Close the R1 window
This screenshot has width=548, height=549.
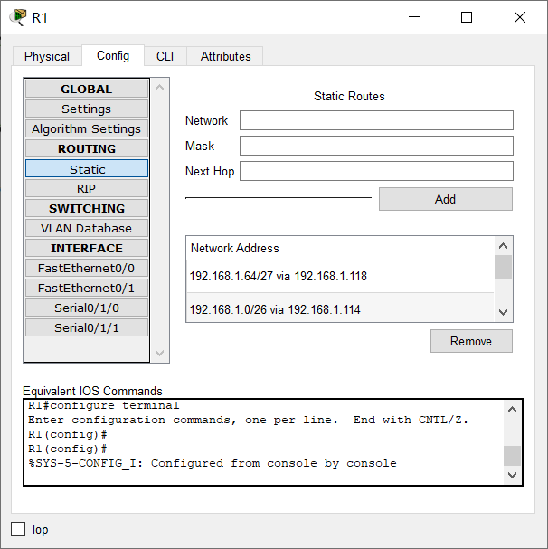(520, 17)
